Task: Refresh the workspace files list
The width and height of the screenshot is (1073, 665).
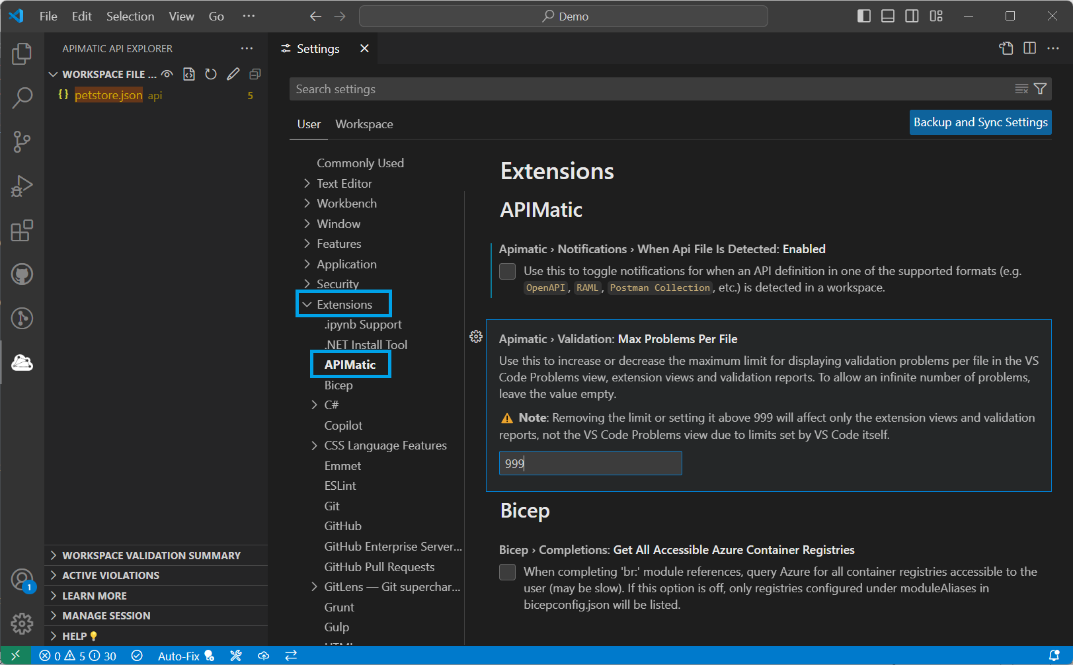Action: 211,74
